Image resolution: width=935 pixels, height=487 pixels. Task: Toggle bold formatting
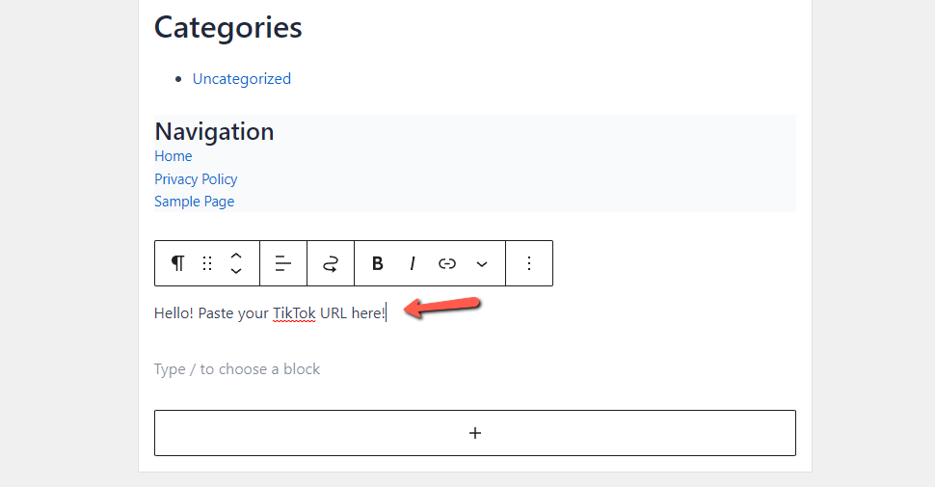(378, 263)
